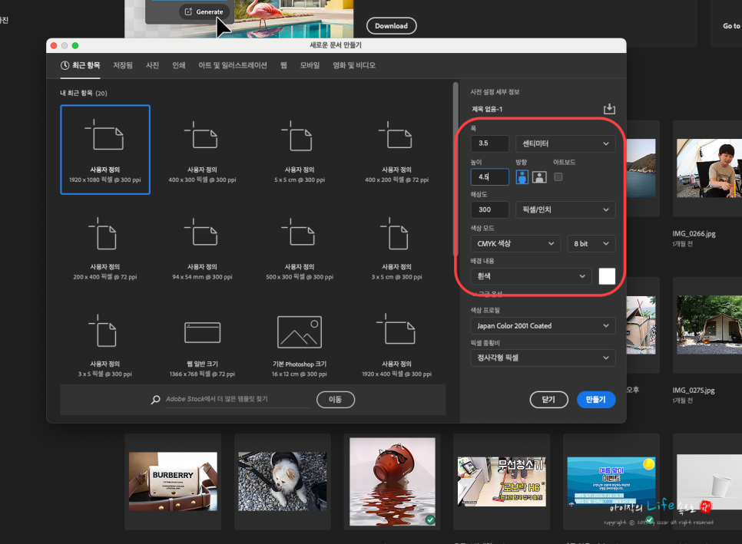Pick the 500 x 300 픽셀 preset
This screenshot has height=544, width=742.
(300, 247)
